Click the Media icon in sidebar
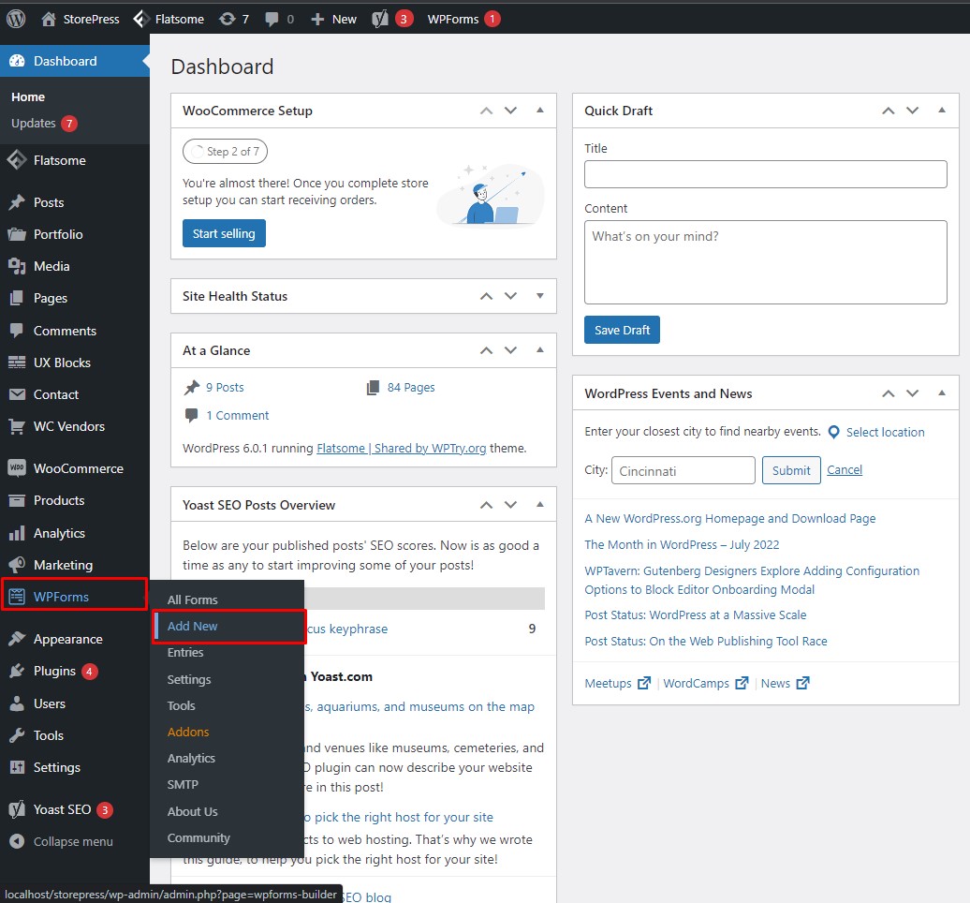The height and width of the screenshot is (903, 970). [17, 266]
